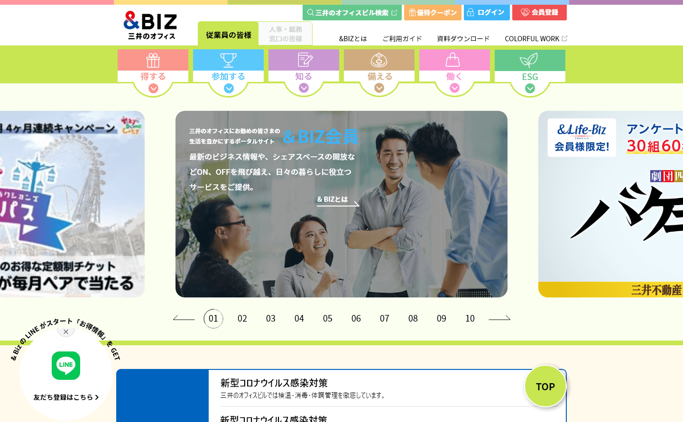Click the 備える label
683x422 pixels.
click(379, 76)
